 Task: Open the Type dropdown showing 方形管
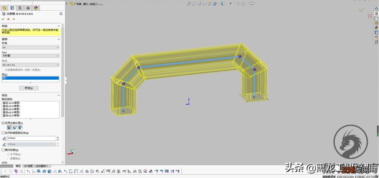point(30,56)
